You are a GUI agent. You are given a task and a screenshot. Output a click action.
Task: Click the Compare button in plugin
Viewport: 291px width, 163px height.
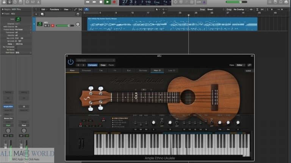pyautogui.click(x=92, y=65)
